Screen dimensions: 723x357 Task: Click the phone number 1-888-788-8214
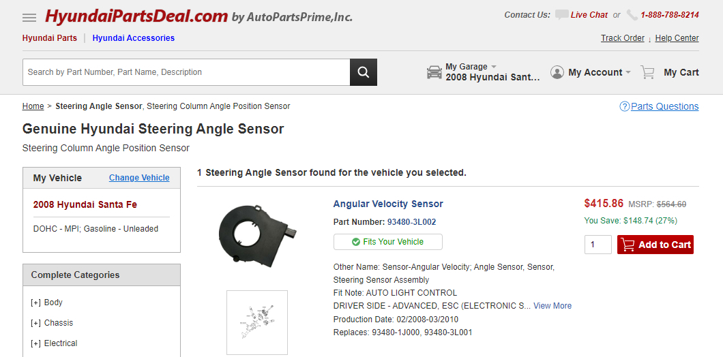click(x=669, y=15)
